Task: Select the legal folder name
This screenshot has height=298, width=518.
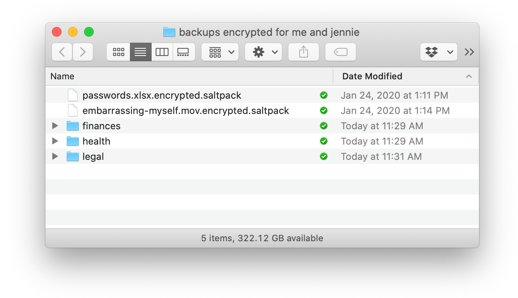Action: point(93,157)
